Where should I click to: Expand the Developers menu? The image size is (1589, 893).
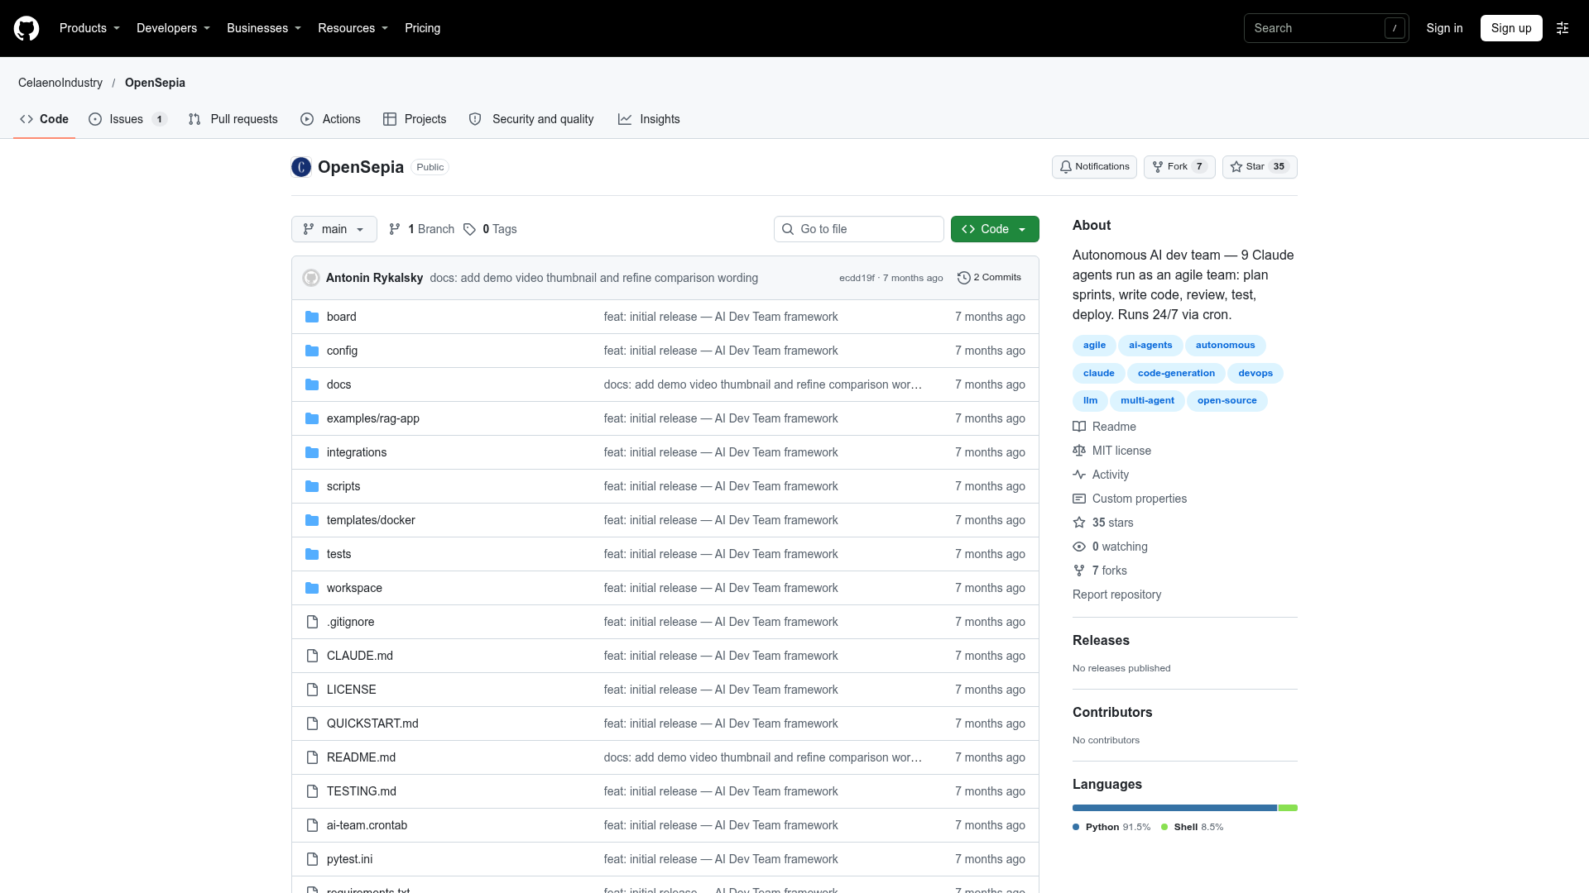click(x=173, y=28)
